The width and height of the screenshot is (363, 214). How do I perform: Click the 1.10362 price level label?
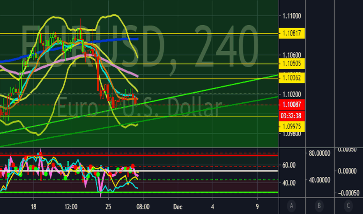[292, 78]
